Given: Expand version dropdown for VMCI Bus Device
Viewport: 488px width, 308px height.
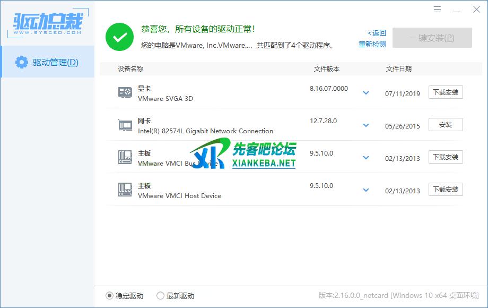Looking at the screenshot, I should click(x=365, y=158).
